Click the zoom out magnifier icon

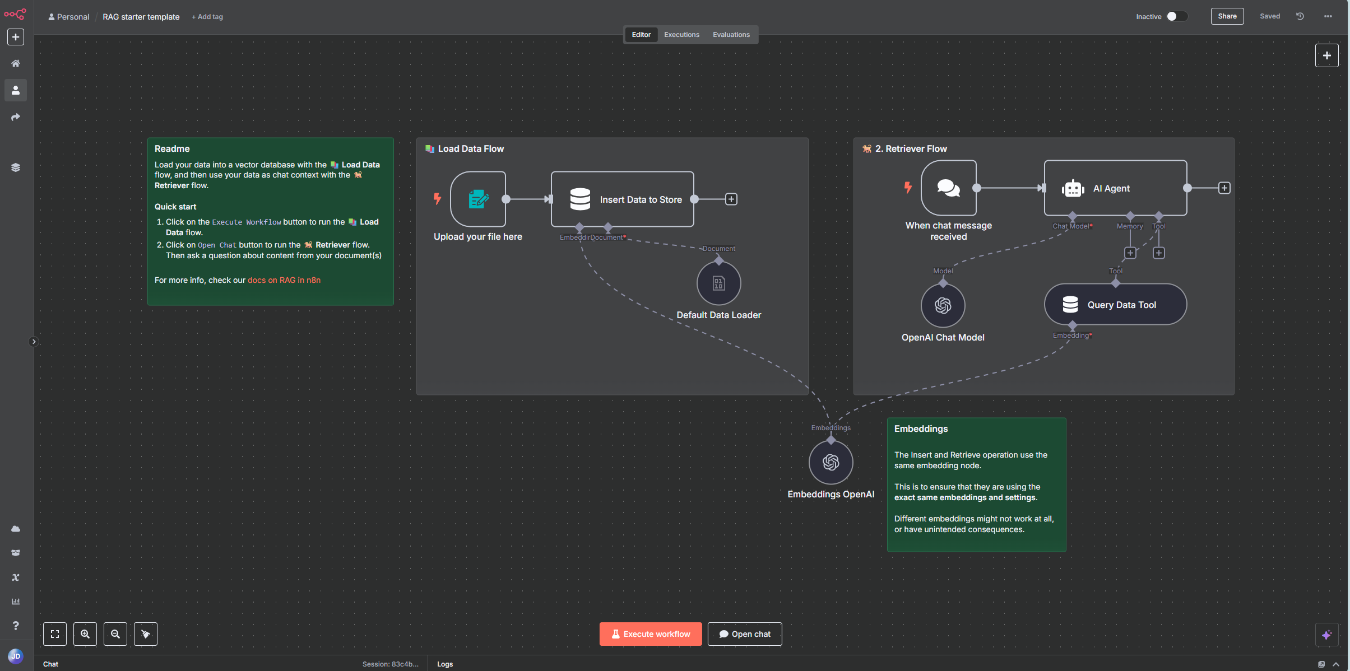(x=115, y=634)
